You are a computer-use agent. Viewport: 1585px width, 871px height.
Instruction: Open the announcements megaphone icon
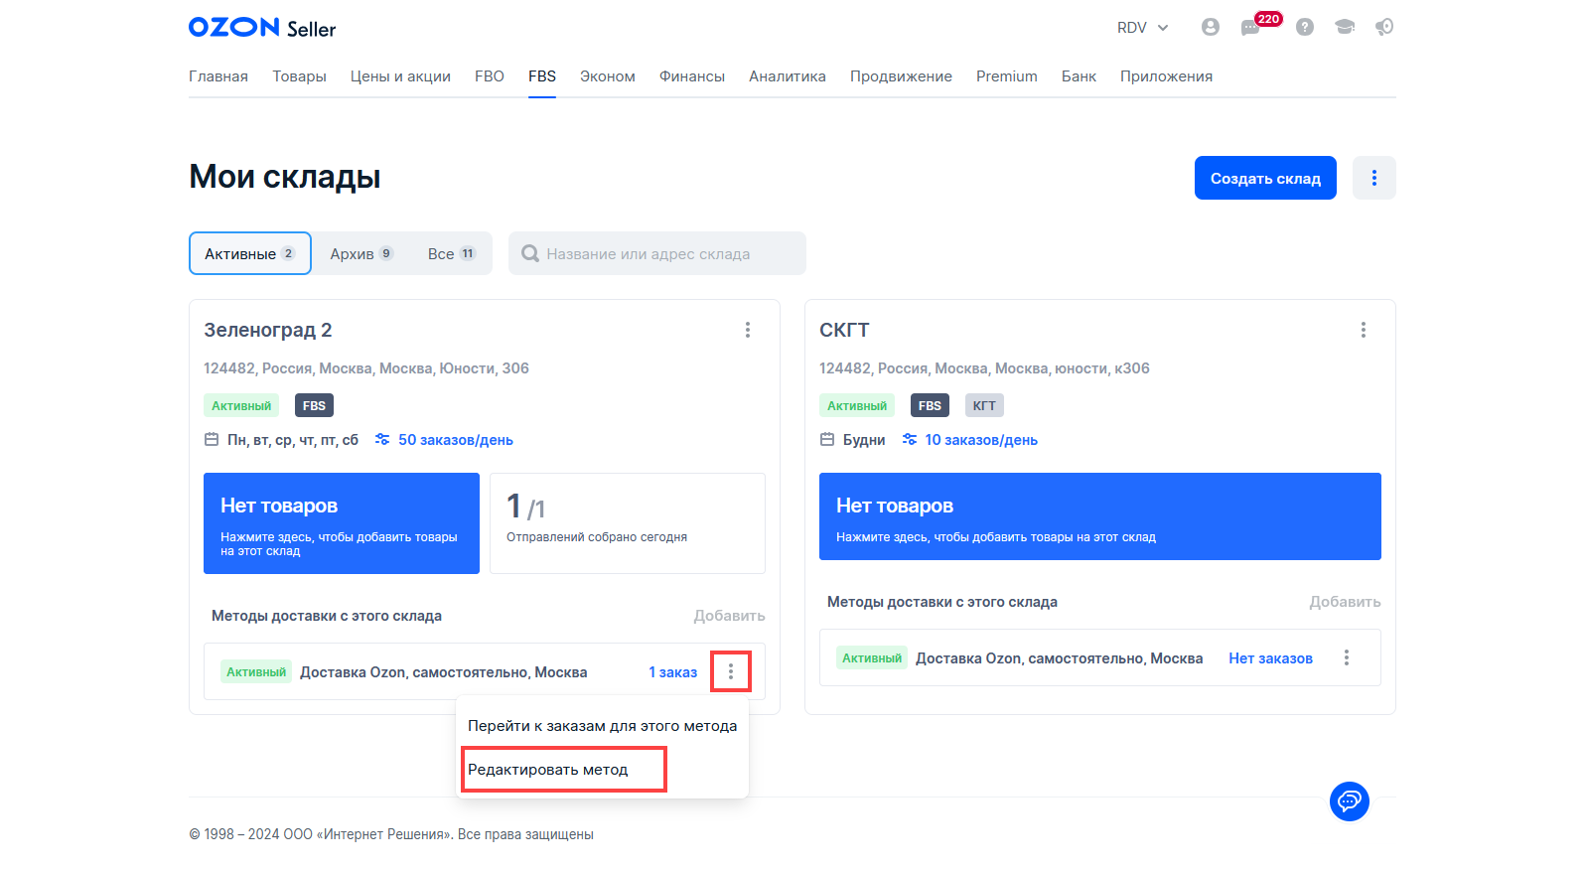(1384, 27)
